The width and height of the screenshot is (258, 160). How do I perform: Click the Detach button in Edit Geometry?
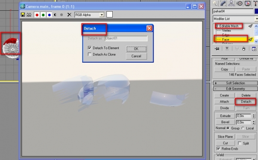[x=246, y=102]
